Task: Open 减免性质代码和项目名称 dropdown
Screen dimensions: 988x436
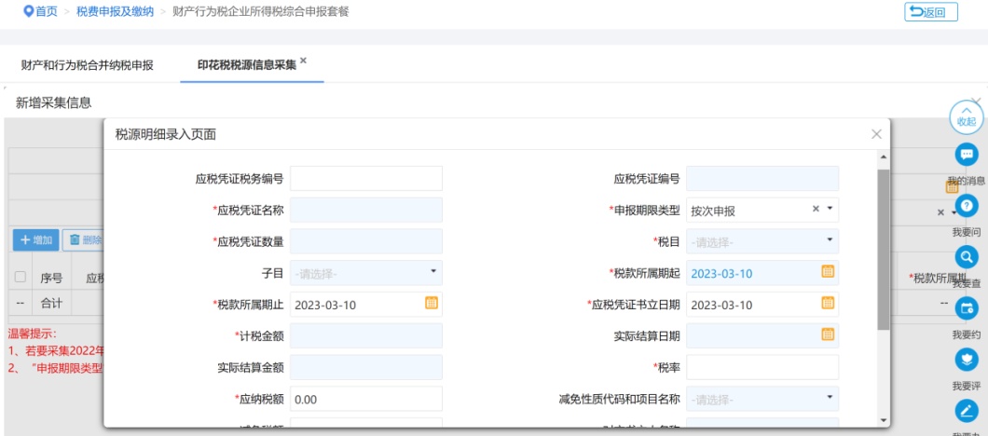Action: tap(830, 399)
